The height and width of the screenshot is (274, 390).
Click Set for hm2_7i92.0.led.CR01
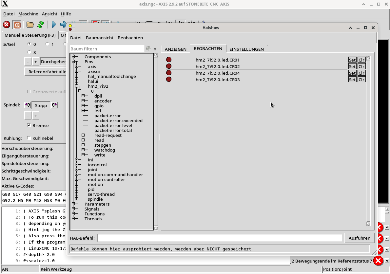click(x=352, y=60)
